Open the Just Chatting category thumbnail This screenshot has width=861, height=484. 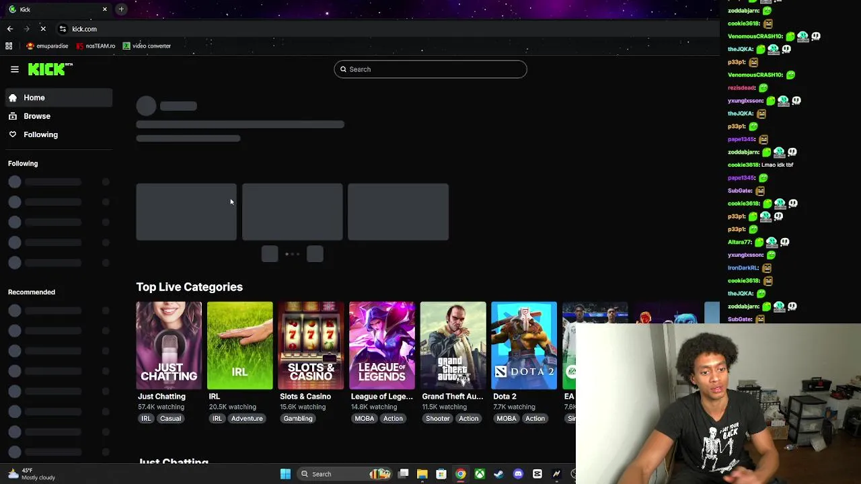pyautogui.click(x=169, y=346)
